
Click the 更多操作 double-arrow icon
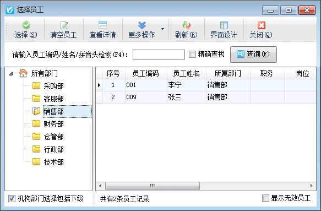[x=142, y=25]
